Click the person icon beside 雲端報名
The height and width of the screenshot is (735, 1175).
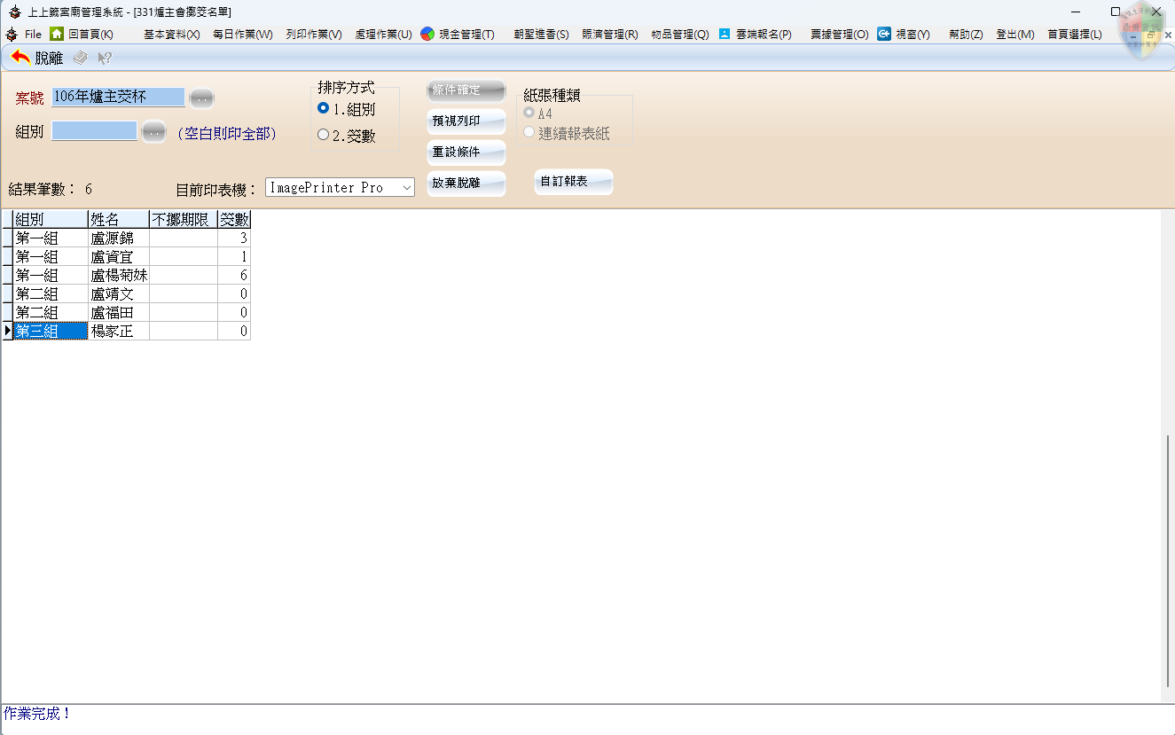coord(725,34)
